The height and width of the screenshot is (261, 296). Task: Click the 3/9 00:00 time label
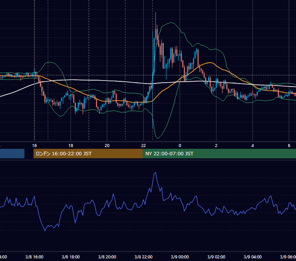pyautogui.click(x=180, y=257)
